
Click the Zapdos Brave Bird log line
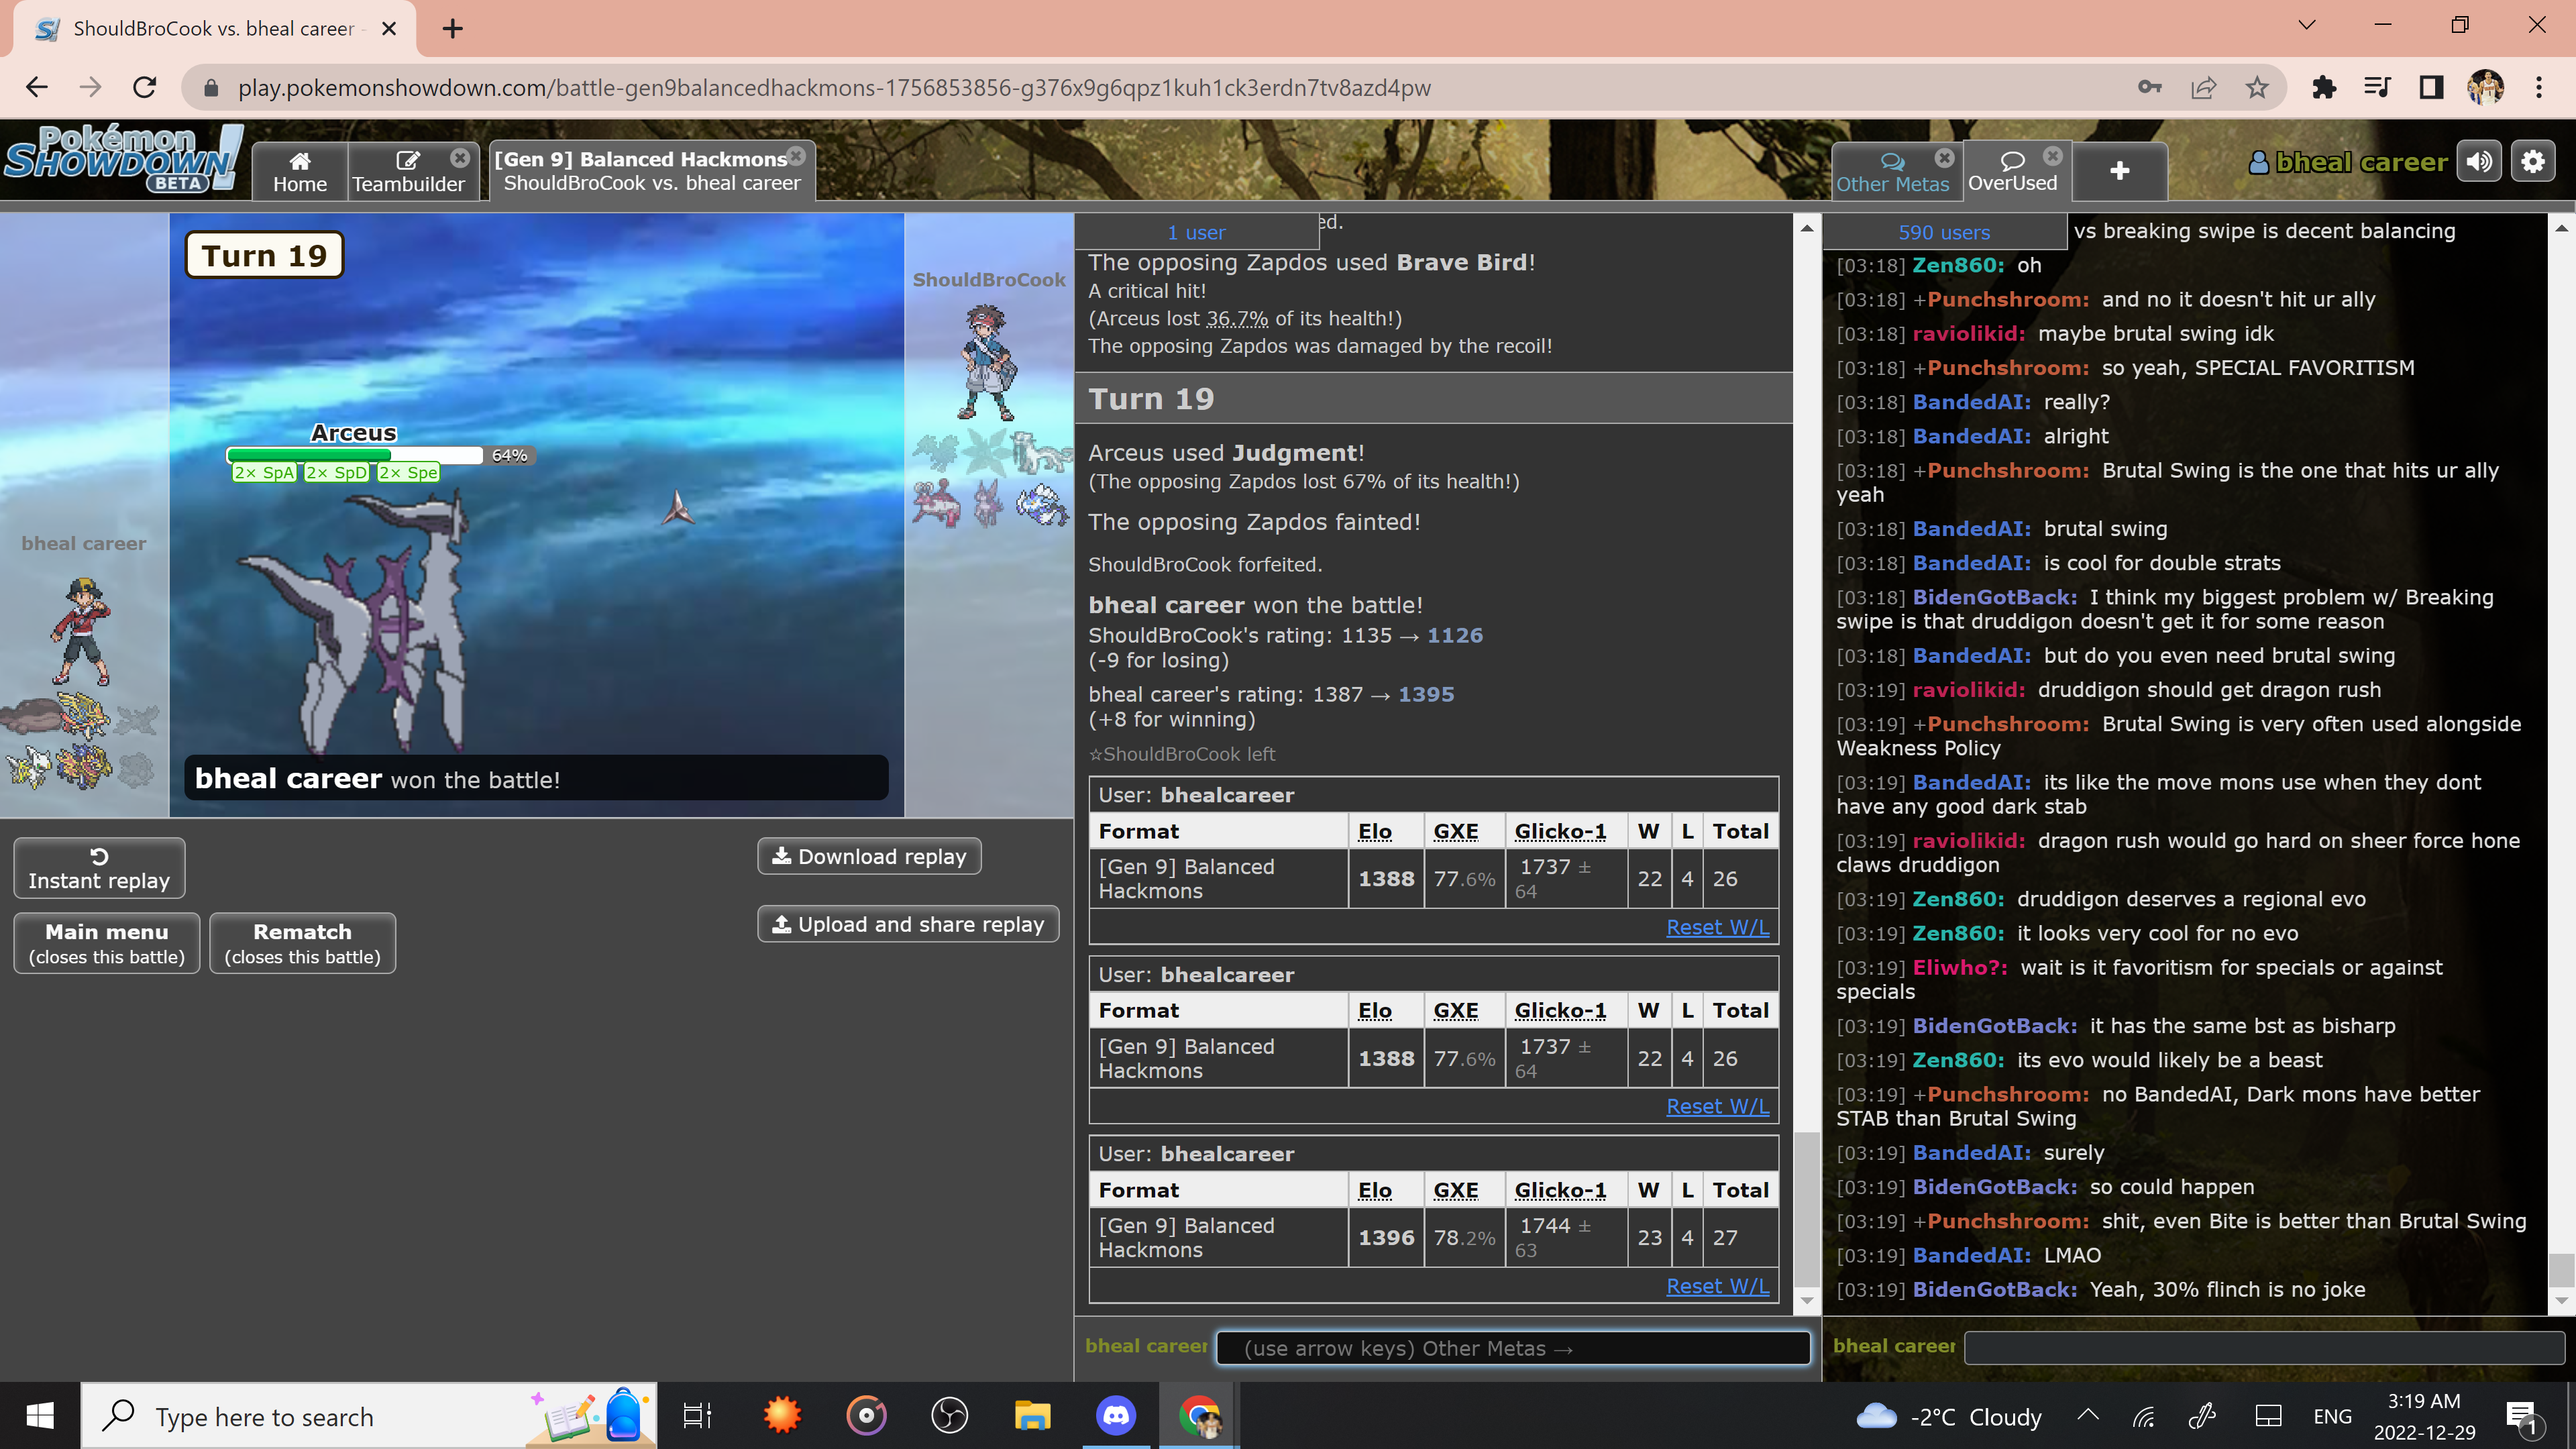(x=1311, y=262)
